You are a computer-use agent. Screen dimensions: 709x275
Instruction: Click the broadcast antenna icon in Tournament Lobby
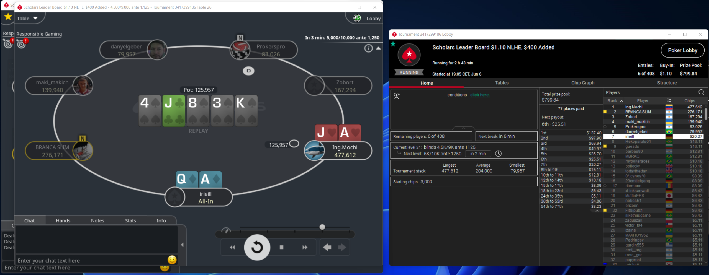click(397, 96)
